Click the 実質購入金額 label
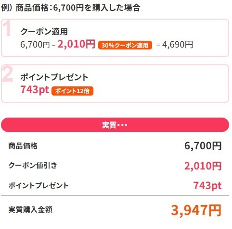The width and height of the screenshot is (232, 229). click(x=30, y=209)
